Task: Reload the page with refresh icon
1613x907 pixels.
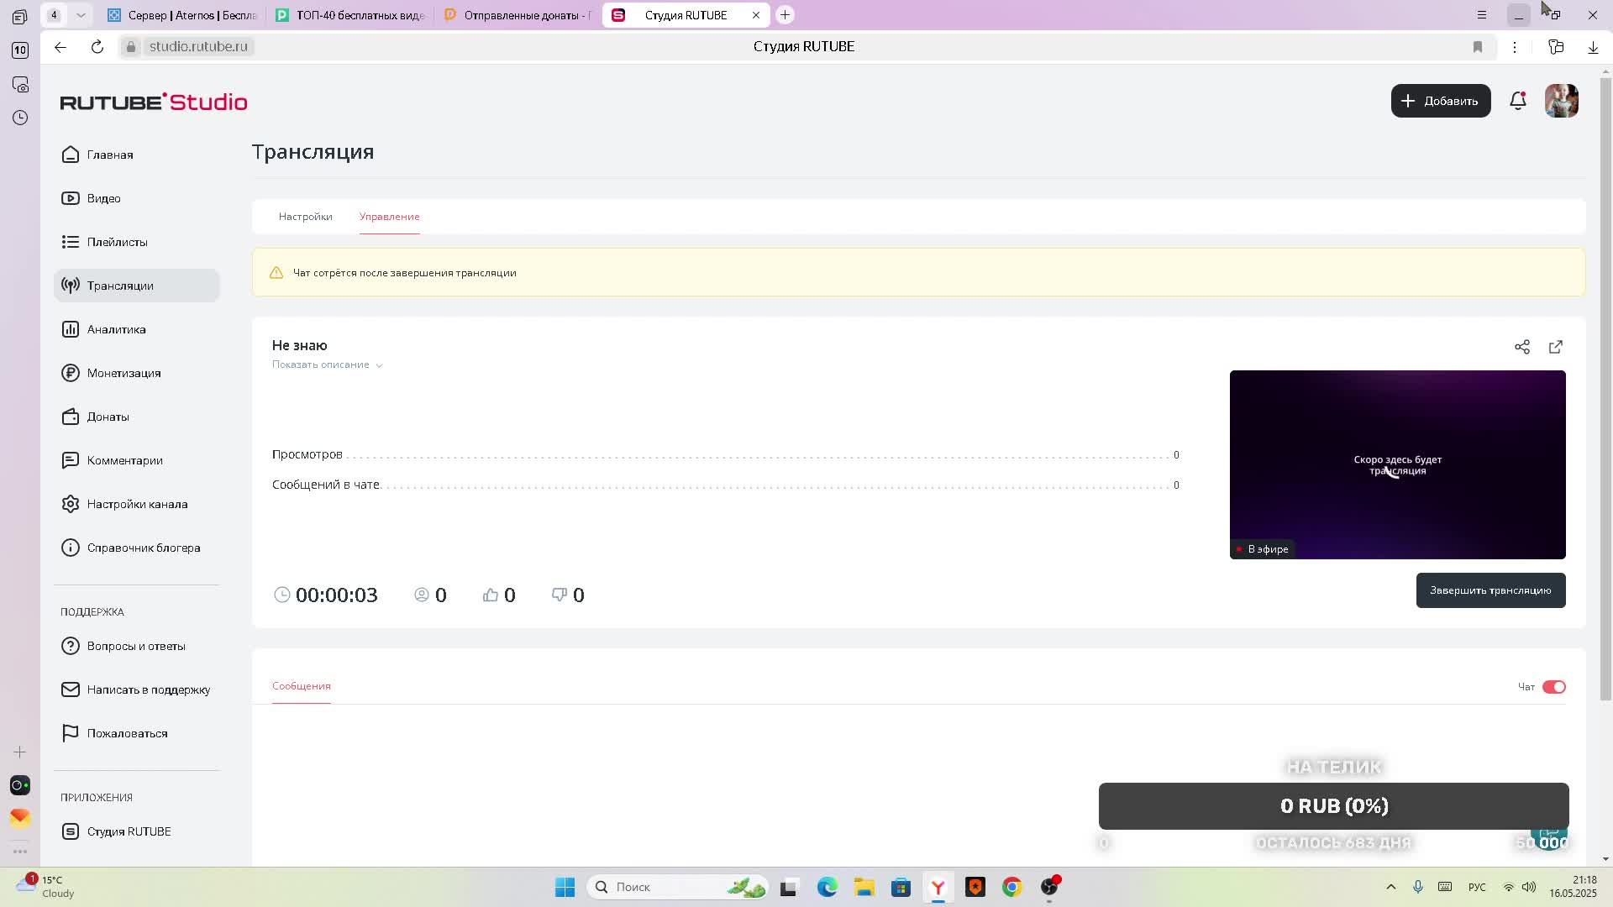Action: 97,47
